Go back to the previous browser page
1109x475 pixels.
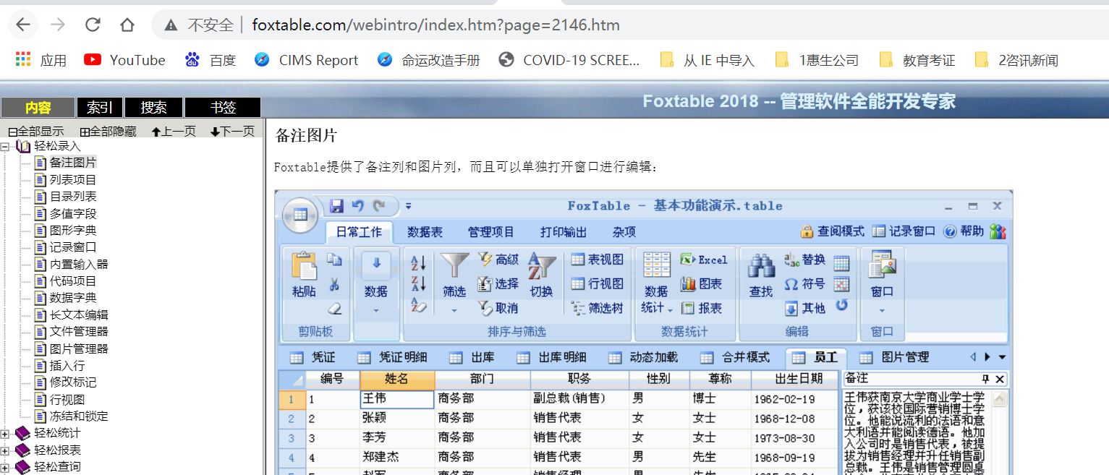click(23, 25)
